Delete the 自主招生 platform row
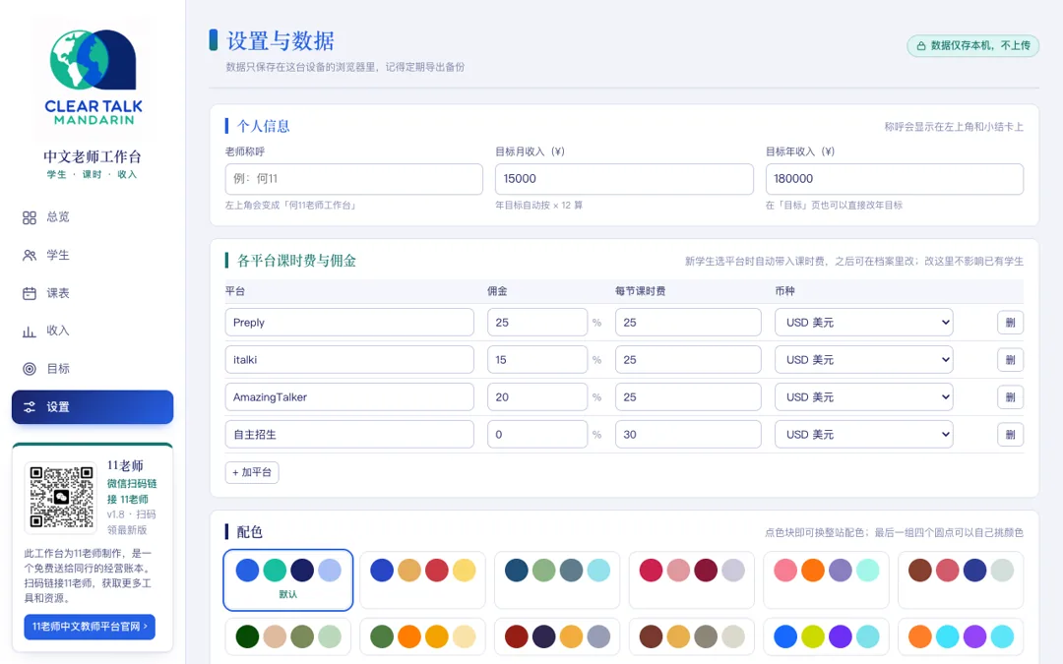 (1010, 435)
